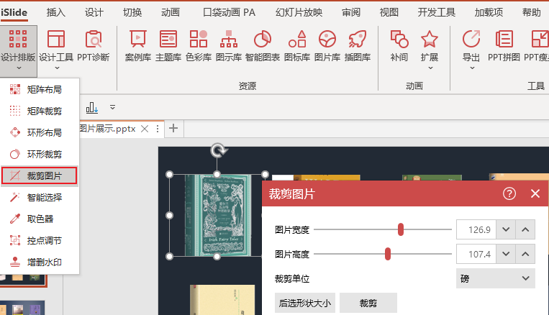
Task: Pick the 取色器 color picker tool
Action: 40,219
